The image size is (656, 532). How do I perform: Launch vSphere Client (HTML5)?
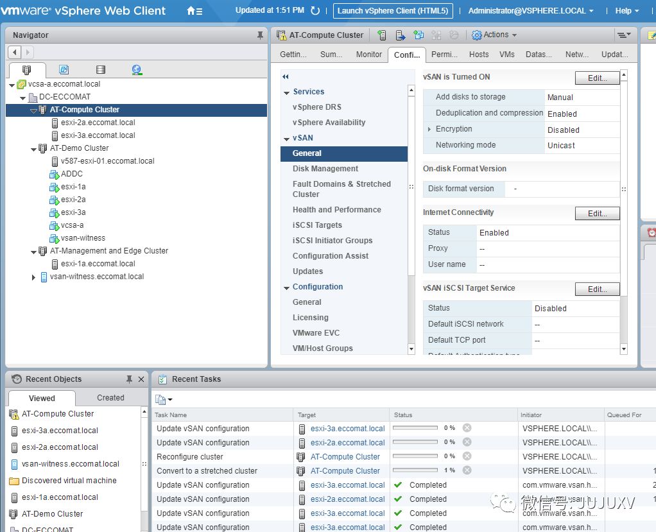pyautogui.click(x=392, y=11)
